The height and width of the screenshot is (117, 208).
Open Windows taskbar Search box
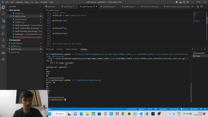click(59, 114)
